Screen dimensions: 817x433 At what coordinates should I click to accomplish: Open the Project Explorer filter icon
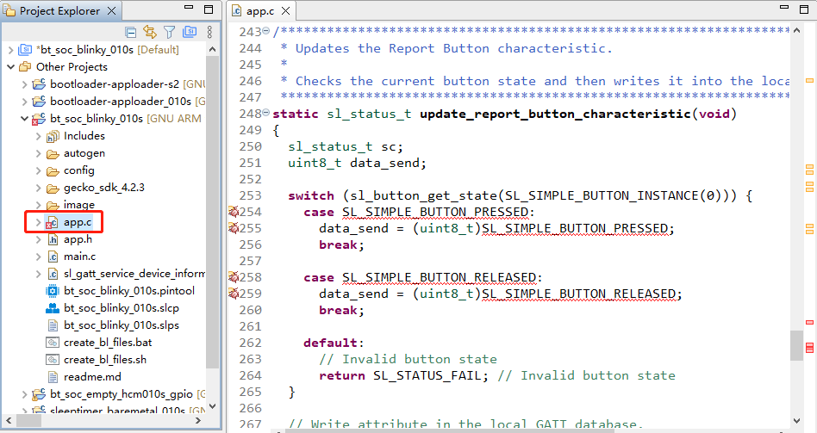click(x=169, y=32)
